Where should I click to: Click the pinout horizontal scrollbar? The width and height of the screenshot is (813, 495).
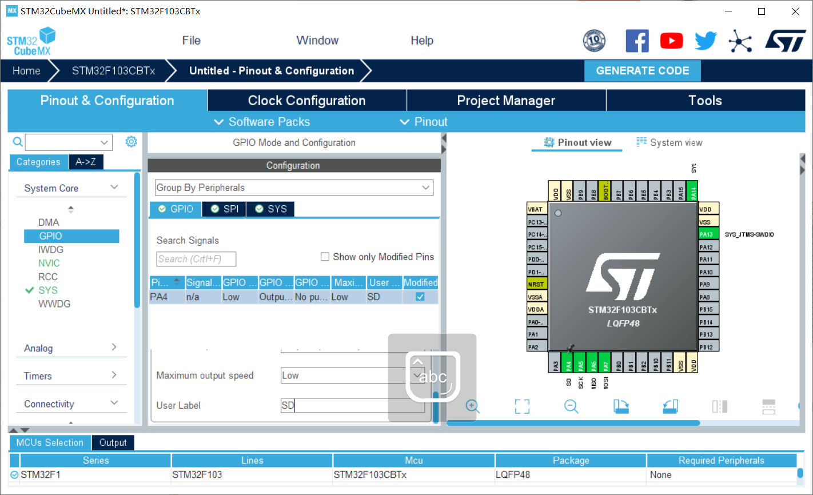point(573,423)
